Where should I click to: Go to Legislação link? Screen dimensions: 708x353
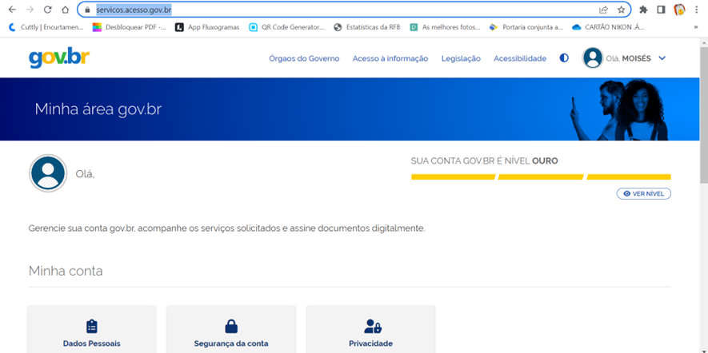(x=461, y=58)
